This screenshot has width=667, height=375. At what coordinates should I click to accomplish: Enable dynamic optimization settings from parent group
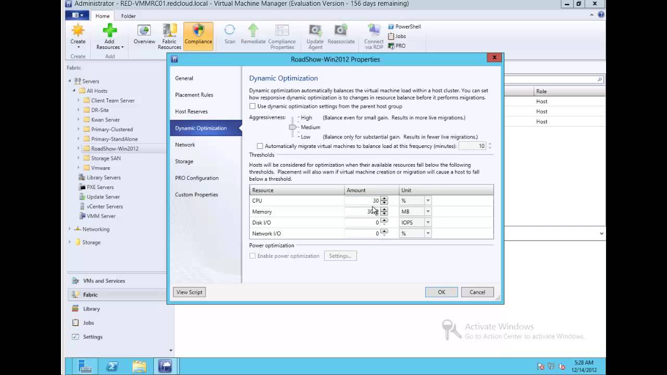(253, 106)
